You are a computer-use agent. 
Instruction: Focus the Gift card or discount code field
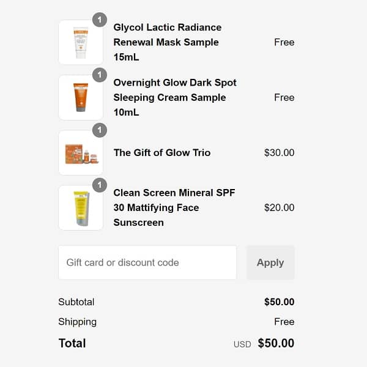[147, 262]
